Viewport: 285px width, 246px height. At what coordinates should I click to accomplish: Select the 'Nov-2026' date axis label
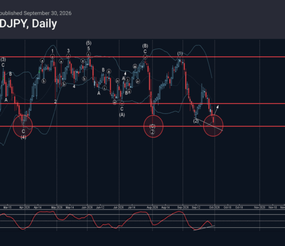pyautogui.click(x=259, y=207)
